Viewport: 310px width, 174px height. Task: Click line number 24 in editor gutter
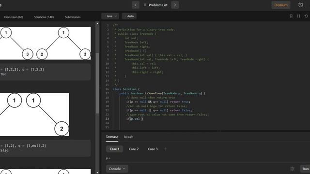point(107,123)
